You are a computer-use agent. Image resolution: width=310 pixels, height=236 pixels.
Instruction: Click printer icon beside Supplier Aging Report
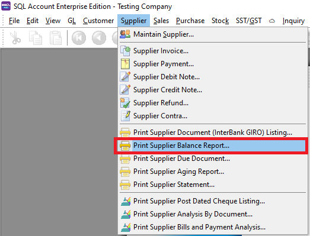pyautogui.click(x=125, y=172)
